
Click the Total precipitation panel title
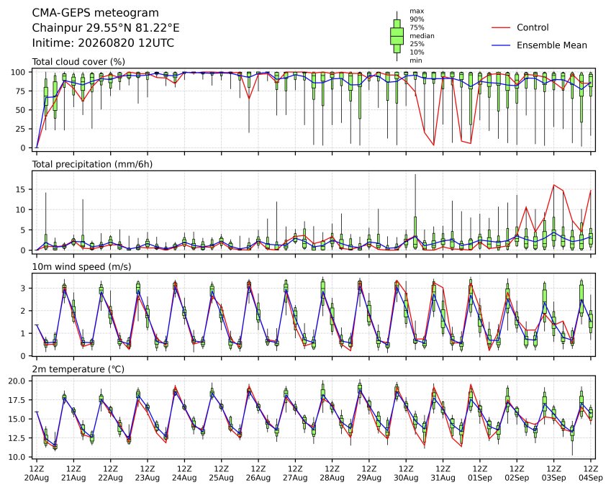[92, 164]
